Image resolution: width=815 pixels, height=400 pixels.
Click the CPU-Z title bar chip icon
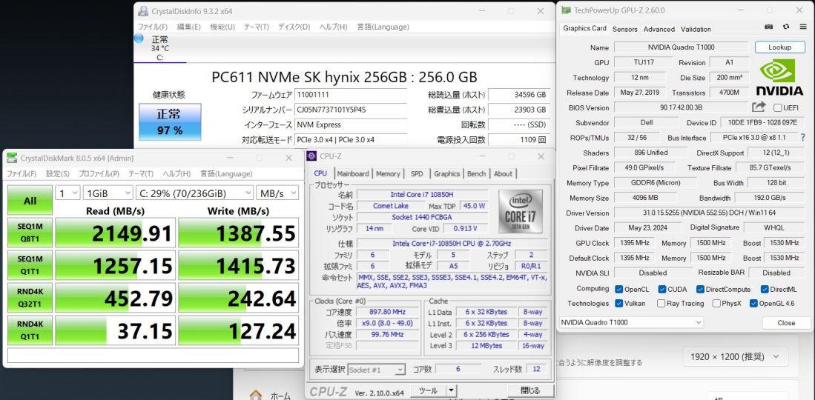(311, 156)
